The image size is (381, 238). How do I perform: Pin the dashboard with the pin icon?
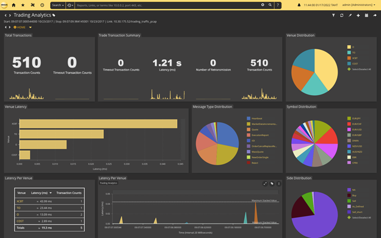(350, 15)
